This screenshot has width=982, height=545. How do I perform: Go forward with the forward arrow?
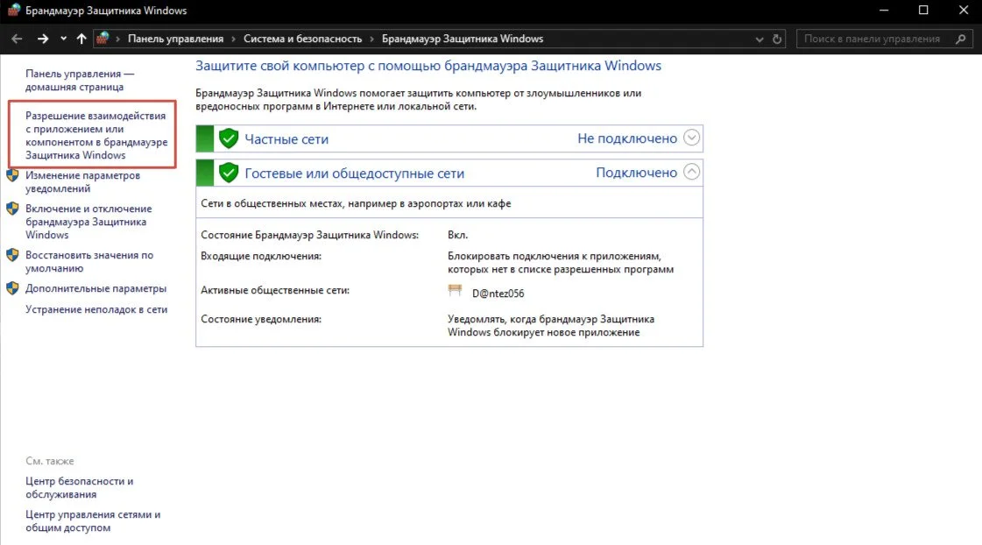coord(43,39)
